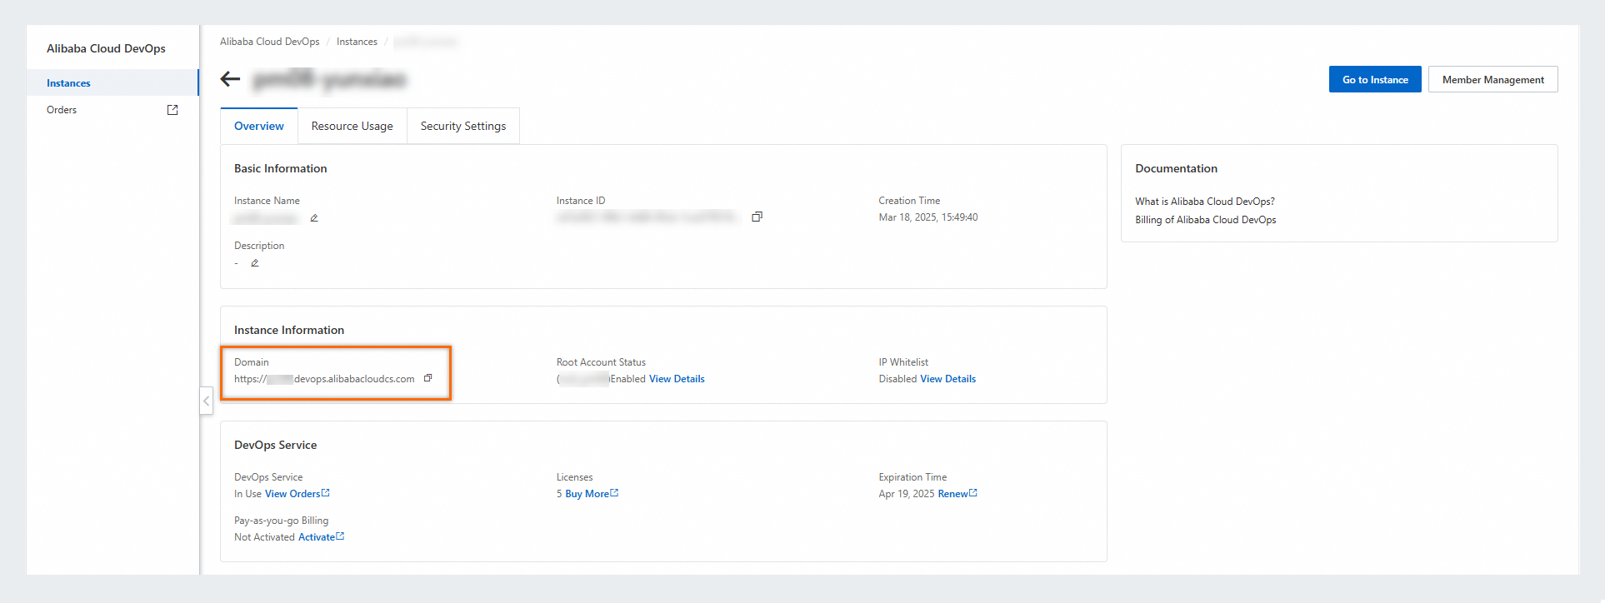
Task: Open Orders external link icon
Action: [172, 110]
